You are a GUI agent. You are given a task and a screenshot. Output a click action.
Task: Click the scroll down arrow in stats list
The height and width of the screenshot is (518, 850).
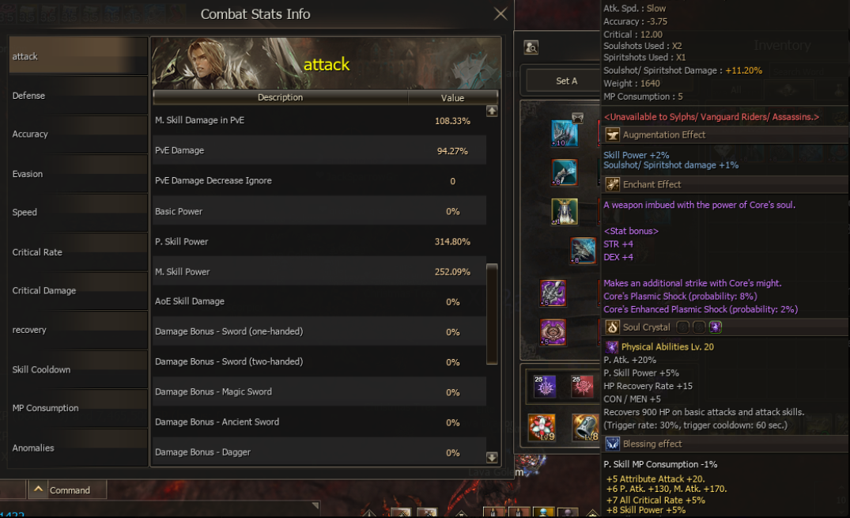492,457
